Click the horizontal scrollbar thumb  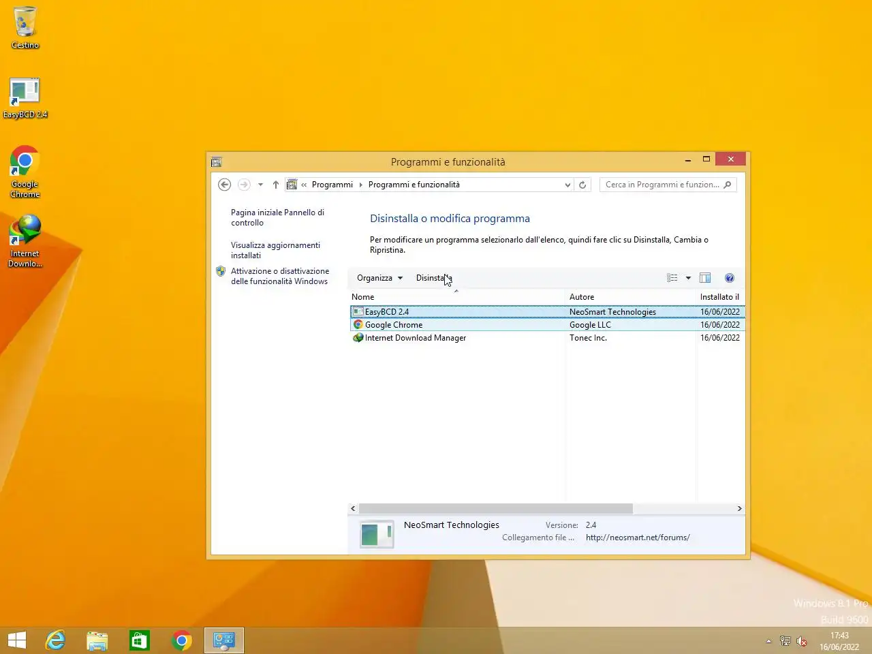(496, 509)
